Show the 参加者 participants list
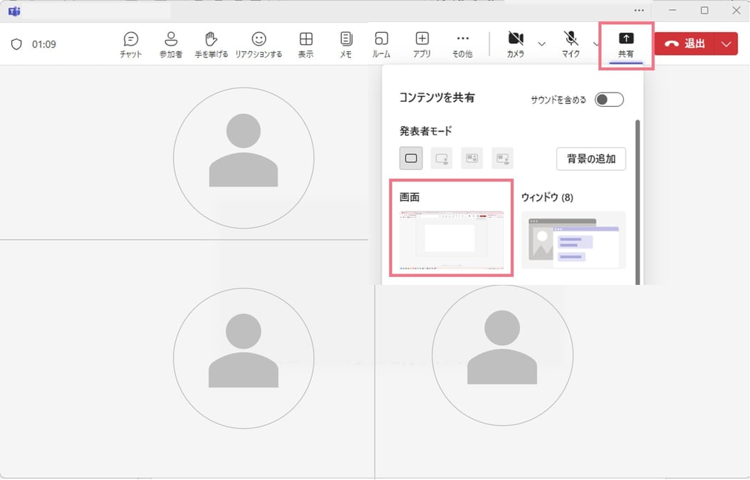The image size is (750, 480). 171,45
